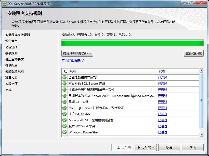The height and width of the screenshot is (156, 209).
Task: Maximize the SQL Server 2008 R2 setup window
Action: point(192,3)
